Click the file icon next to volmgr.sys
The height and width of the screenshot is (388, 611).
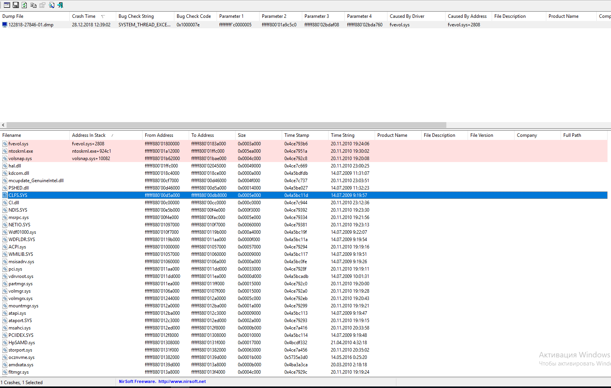click(x=5, y=291)
